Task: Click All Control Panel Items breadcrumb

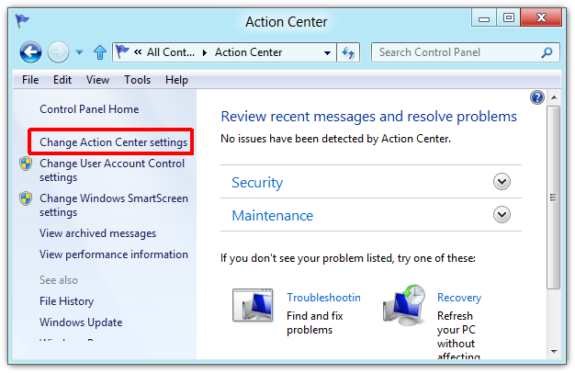Action: click(171, 52)
